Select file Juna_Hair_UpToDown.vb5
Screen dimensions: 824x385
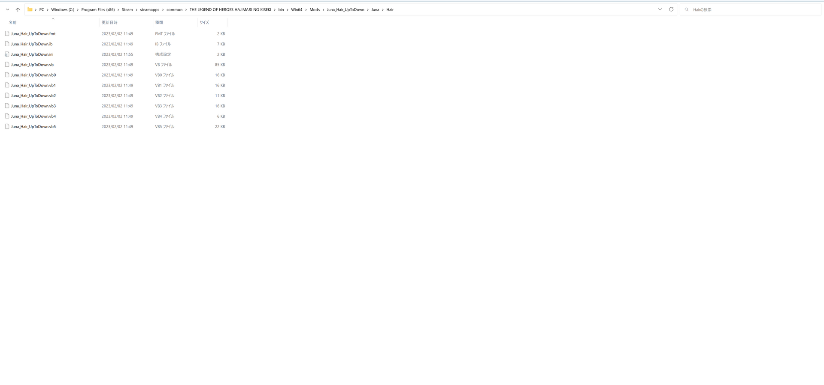[x=33, y=126]
